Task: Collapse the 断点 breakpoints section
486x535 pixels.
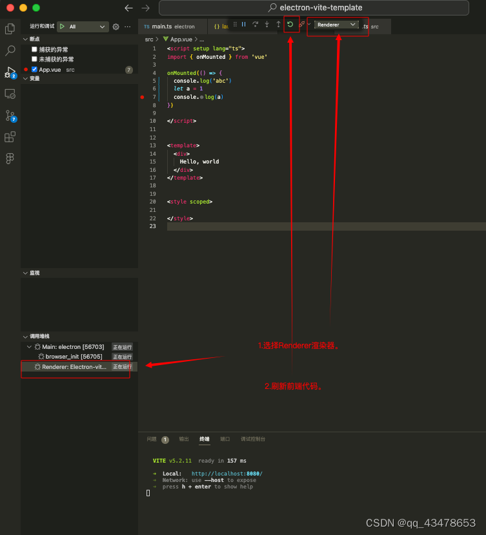Action: pyautogui.click(x=25, y=39)
